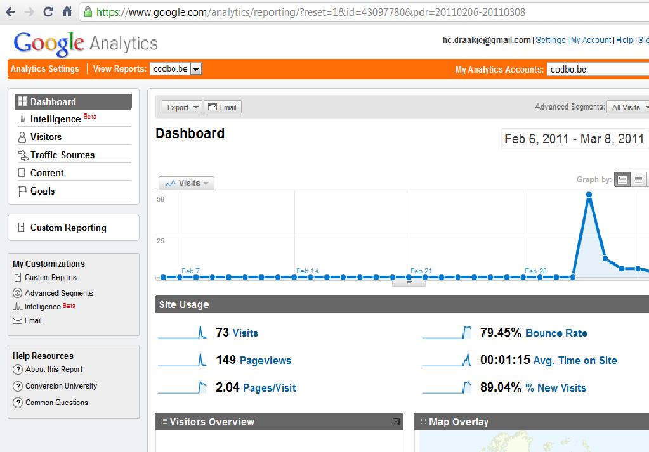Open Advanced Segments under My Customizations
The width and height of the screenshot is (649, 452).
(x=59, y=294)
